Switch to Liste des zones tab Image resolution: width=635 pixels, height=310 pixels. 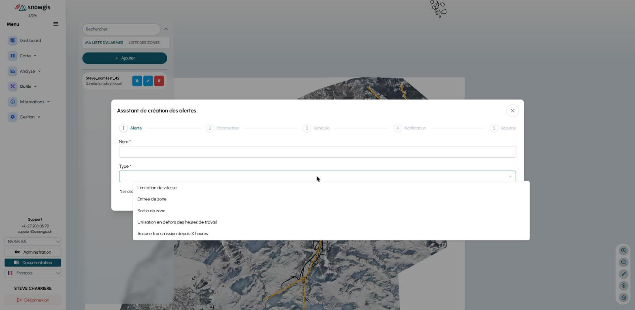click(144, 42)
